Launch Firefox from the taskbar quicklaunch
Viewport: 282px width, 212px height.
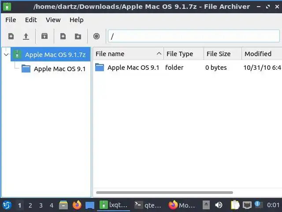(77, 205)
